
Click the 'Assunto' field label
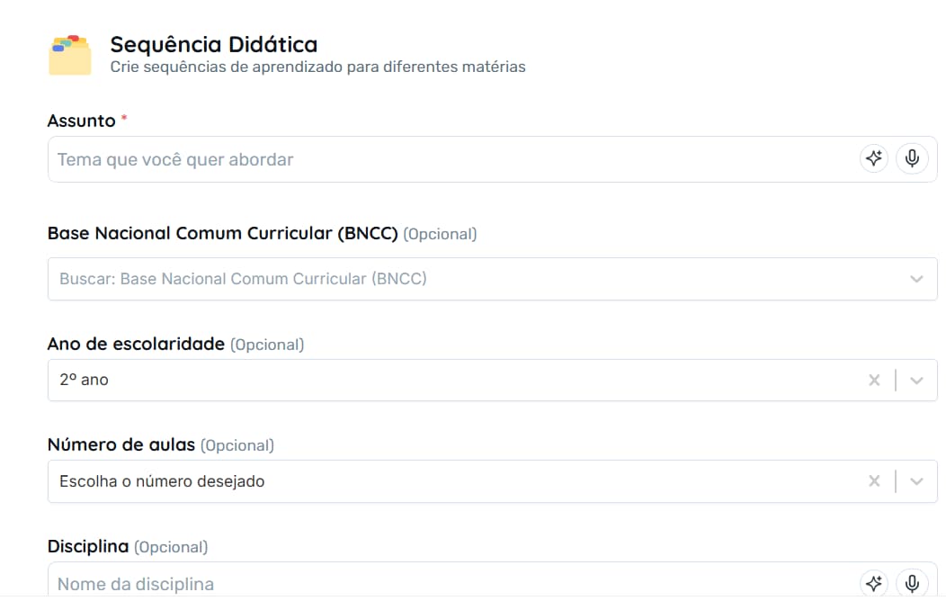[81, 121]
